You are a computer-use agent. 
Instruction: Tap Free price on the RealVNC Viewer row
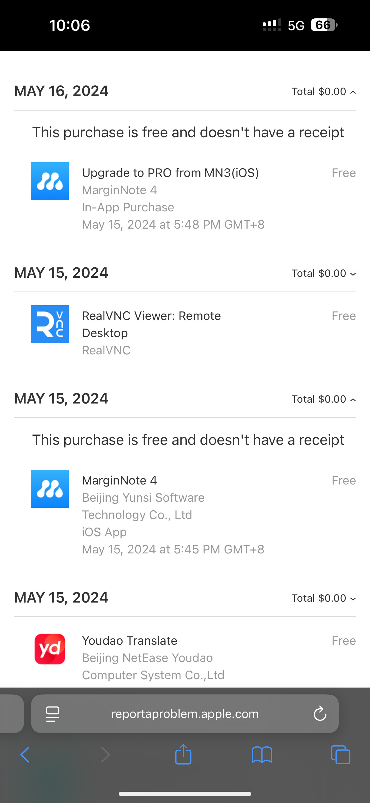(344, 316)
